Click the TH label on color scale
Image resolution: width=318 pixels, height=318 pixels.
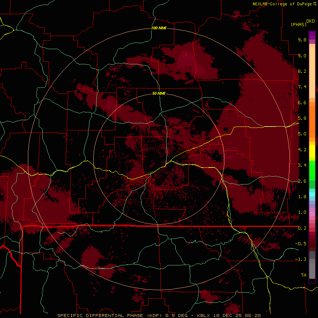tap(304, 275)
